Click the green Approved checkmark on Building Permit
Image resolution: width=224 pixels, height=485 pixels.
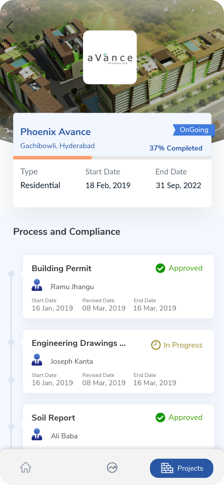pos(160,268)
